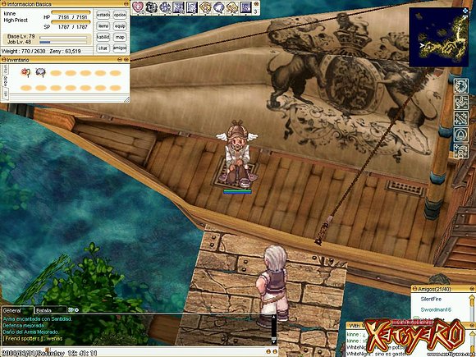Click the third hotkey skill with level 10
Screen dimensions: 476x357
(x=165, y=7)
